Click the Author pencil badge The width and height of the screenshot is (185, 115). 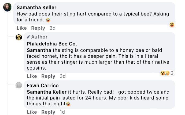(39, 37)
